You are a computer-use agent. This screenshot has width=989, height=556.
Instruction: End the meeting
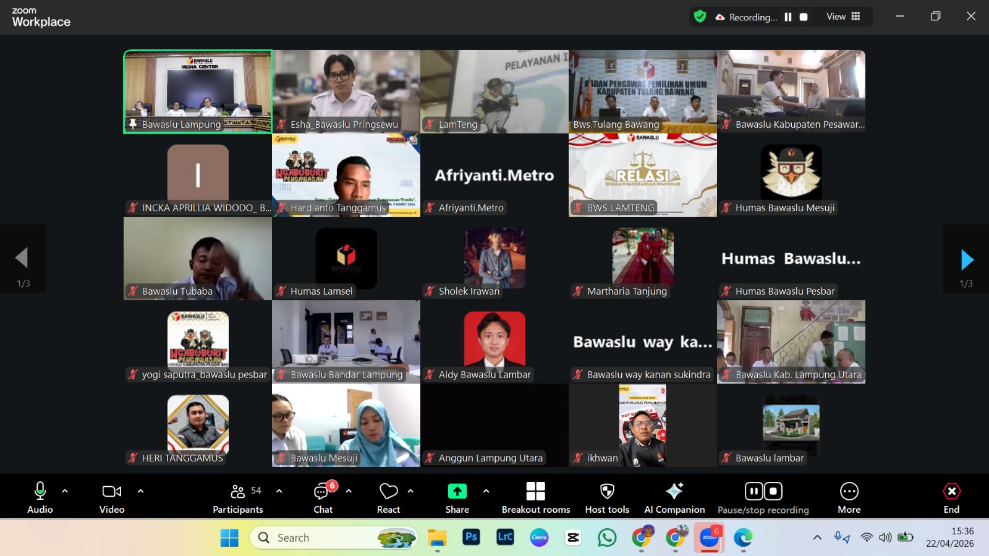pyautogui.click(x=951, y=497)
